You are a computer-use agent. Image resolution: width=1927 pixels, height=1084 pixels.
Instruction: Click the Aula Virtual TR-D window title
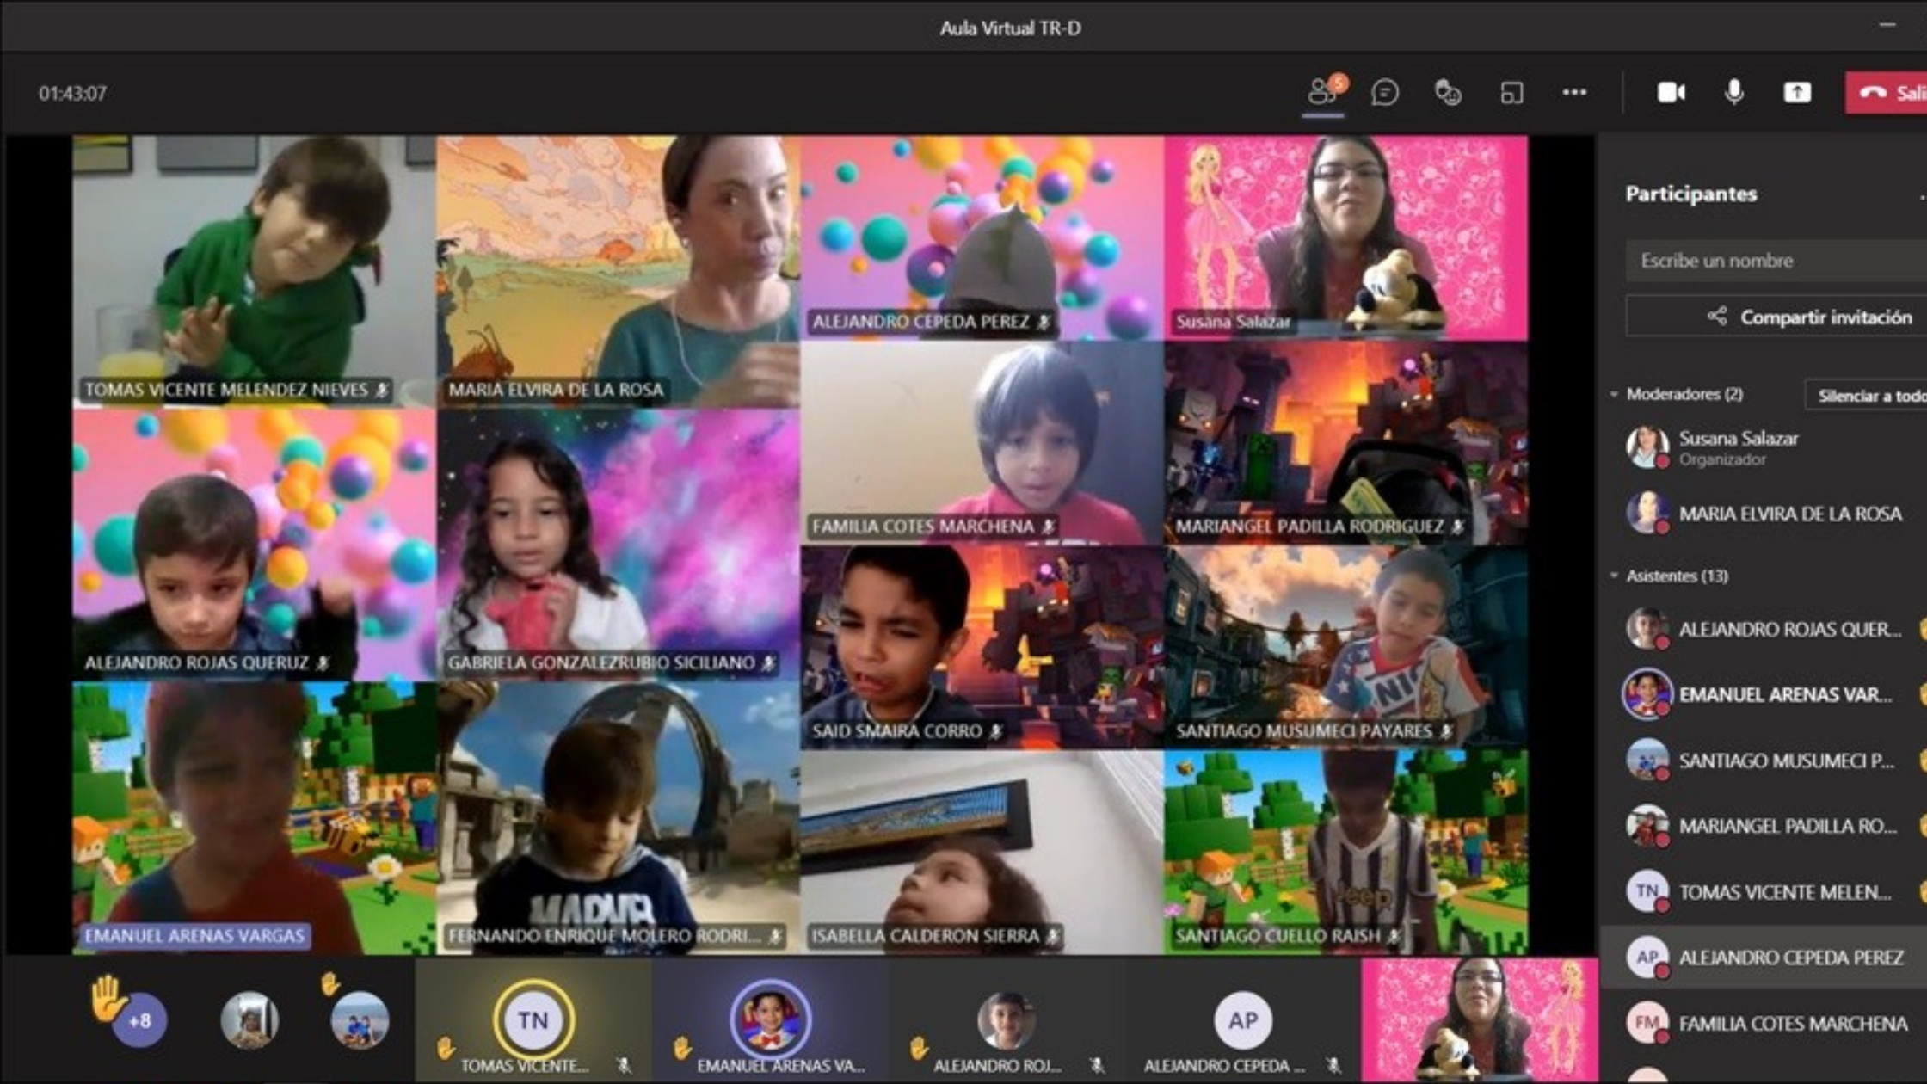click(x=1010, y=28)
